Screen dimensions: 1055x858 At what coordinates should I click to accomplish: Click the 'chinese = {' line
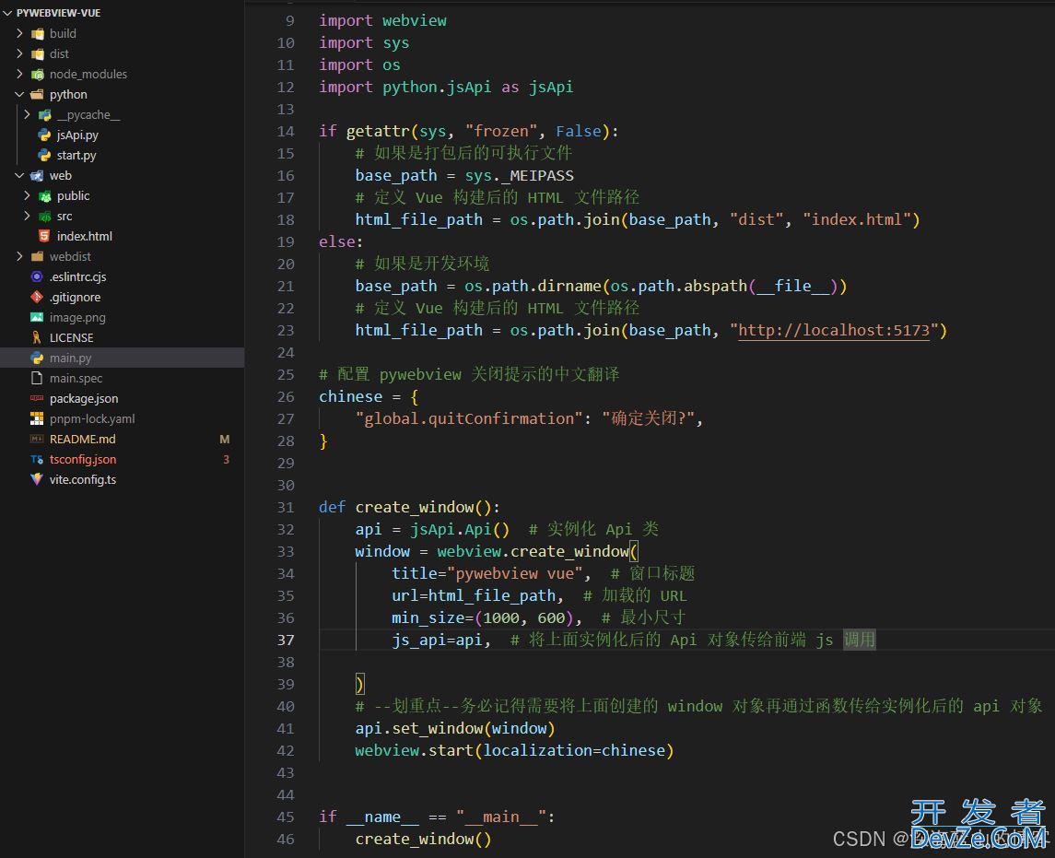tap(368, 396)
